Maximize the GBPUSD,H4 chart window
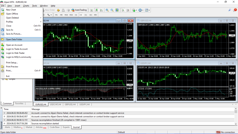The height and width of the screenshot is (134, 238). pyautogui.click(x=227, y=20)
